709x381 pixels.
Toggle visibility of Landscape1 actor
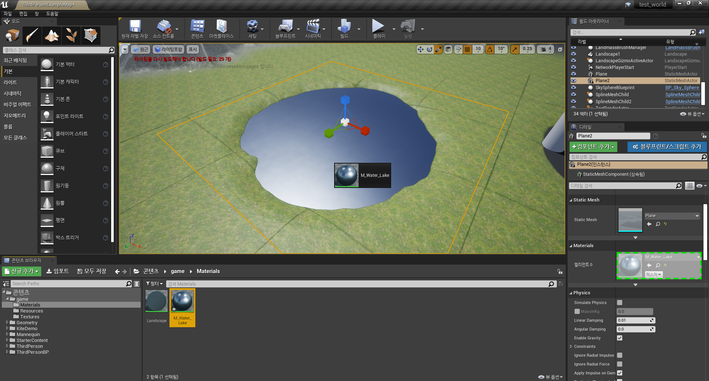[x=573, y=54]
